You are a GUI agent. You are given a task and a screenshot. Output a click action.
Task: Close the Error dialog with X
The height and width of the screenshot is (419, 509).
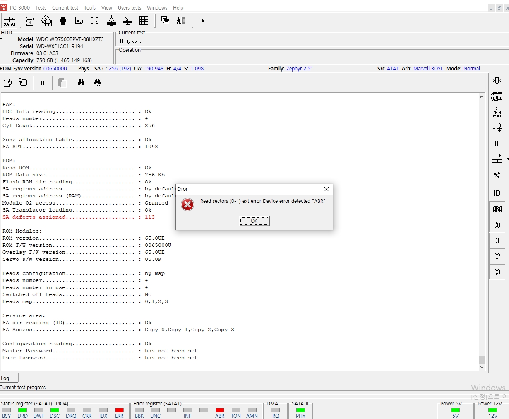click(327, 189)
